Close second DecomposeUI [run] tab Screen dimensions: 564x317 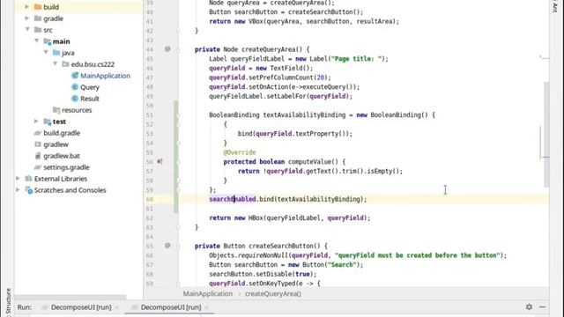click(x=206, y=307)
